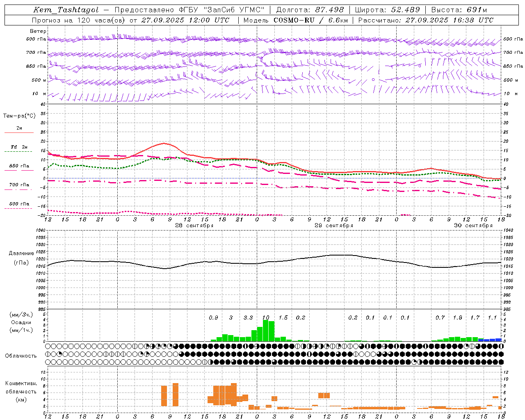Click the 29 сентября date label
The image size is (525, 420).
[334, 226]
